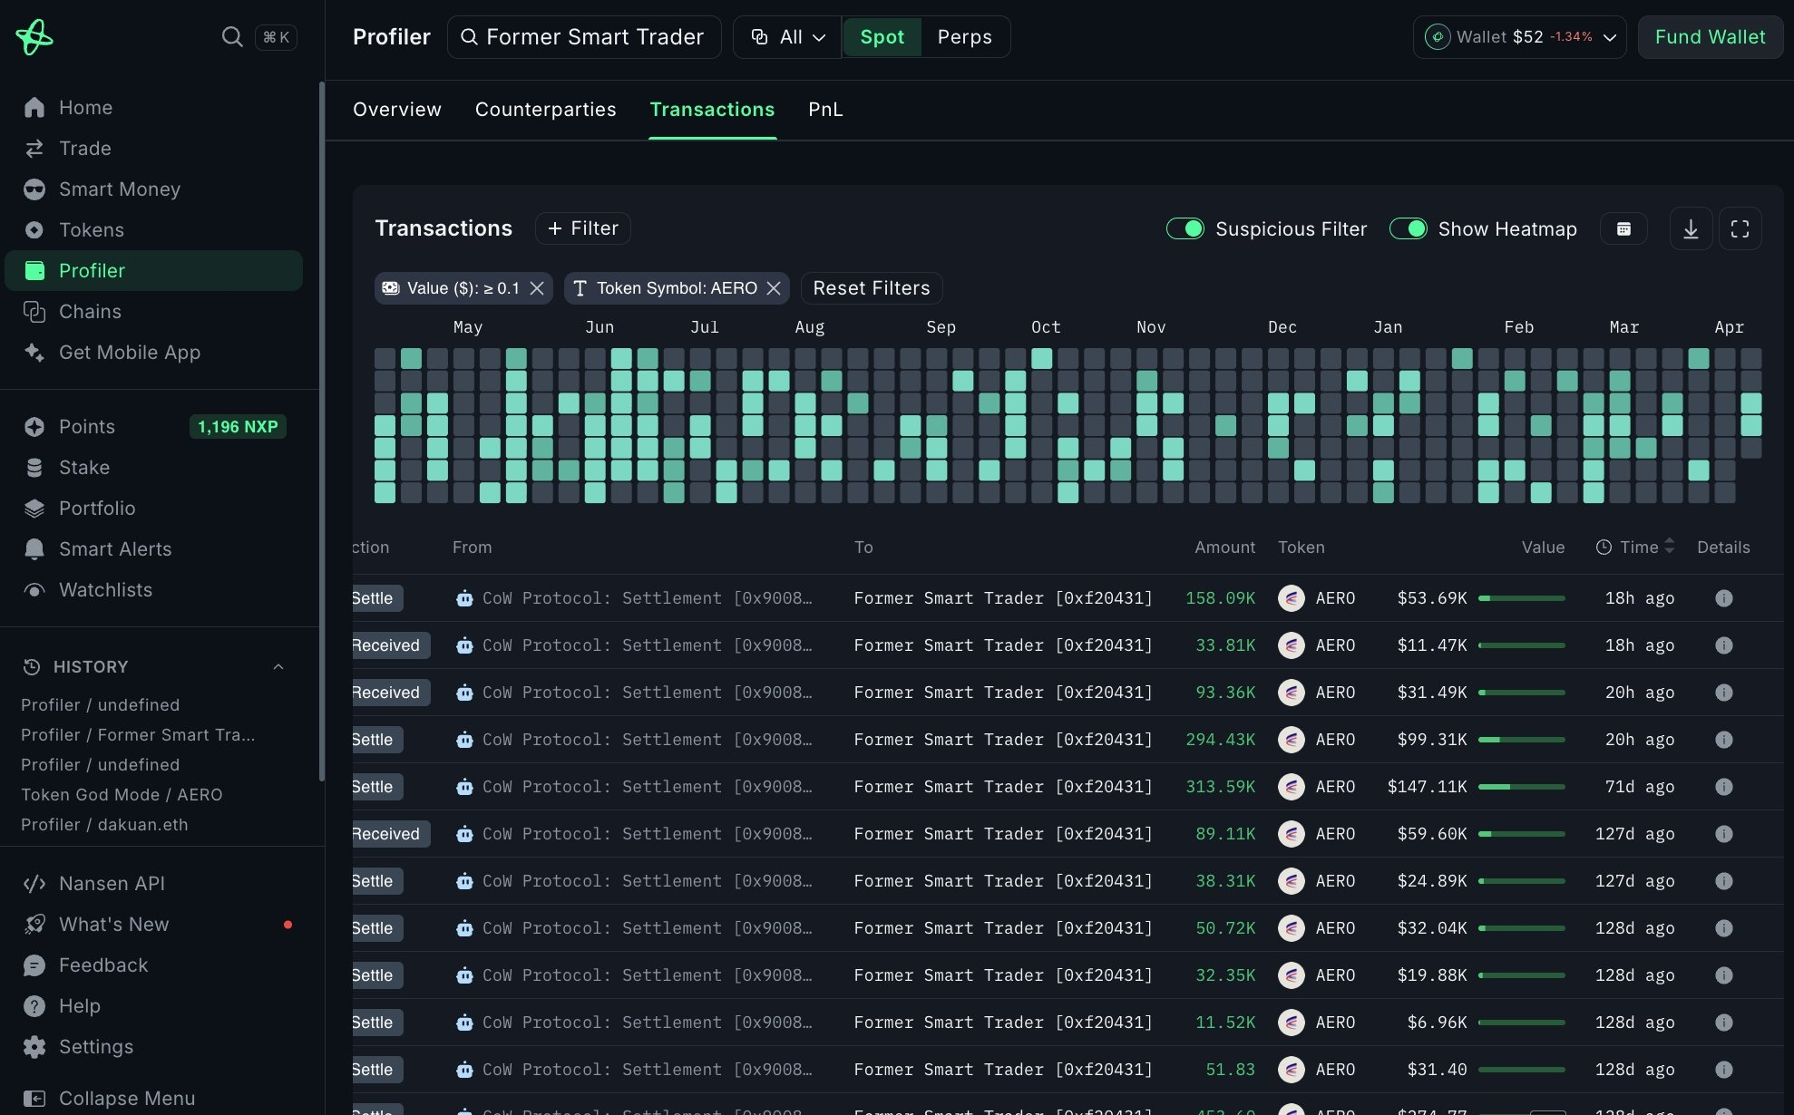The height and width of the screenshot is (1115, 1794).
Task: Switch to Perps mode
Action: pyautogui.click(x=964, y=37)
